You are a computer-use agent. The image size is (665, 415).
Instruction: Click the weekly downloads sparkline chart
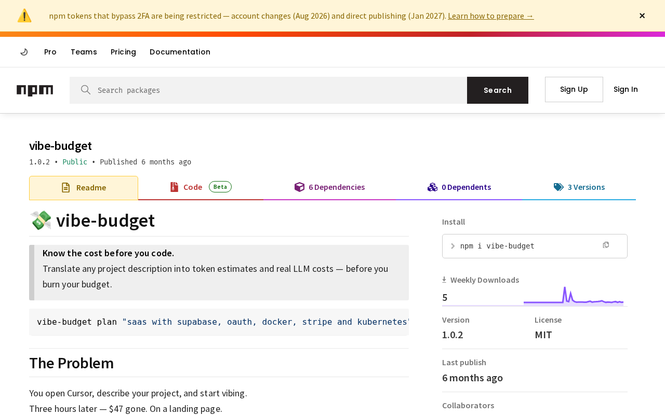coord(574,296)
